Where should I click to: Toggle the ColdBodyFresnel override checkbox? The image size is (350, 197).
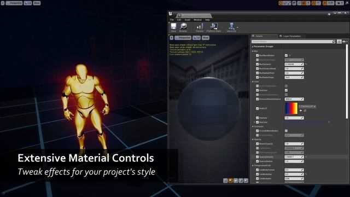(x=257, y=170)
